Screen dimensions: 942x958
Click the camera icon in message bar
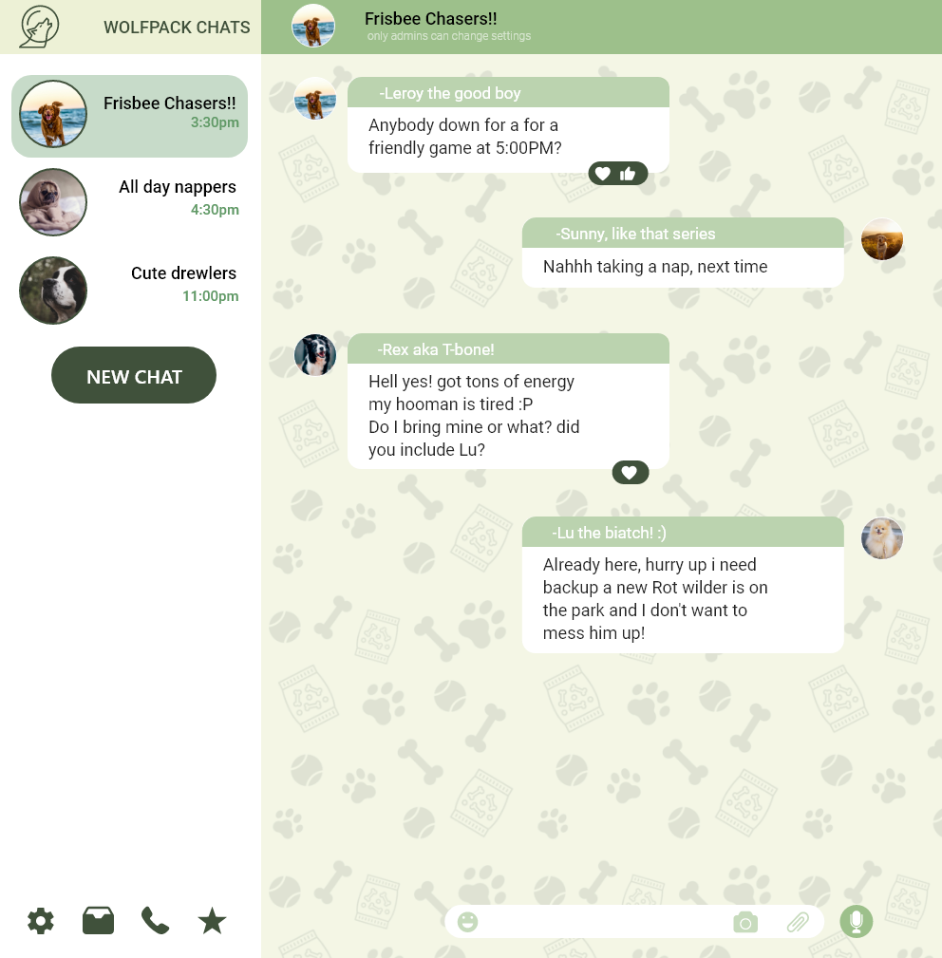coord(745,923)
